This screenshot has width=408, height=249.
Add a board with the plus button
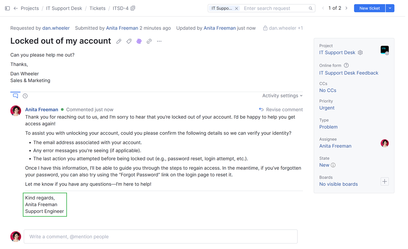tap(385, 181)
